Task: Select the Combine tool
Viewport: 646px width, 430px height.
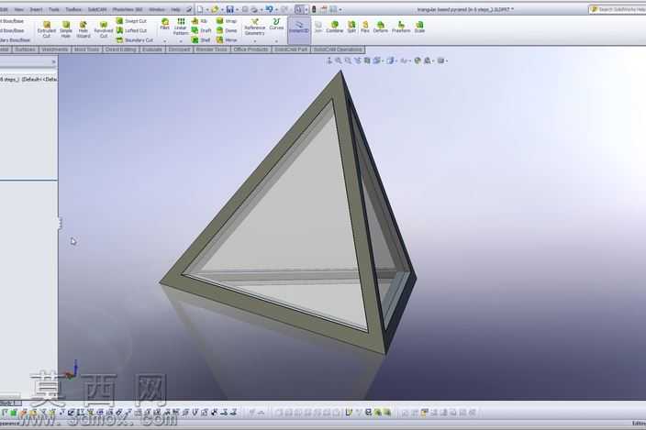Action: click(335, 28)
